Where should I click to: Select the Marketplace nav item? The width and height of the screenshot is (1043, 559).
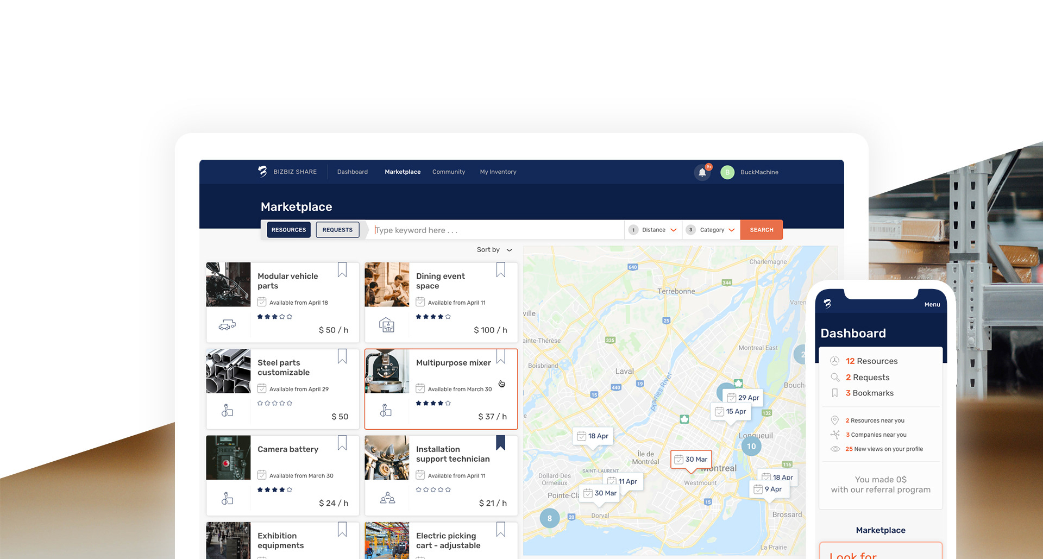click(403, 172)
